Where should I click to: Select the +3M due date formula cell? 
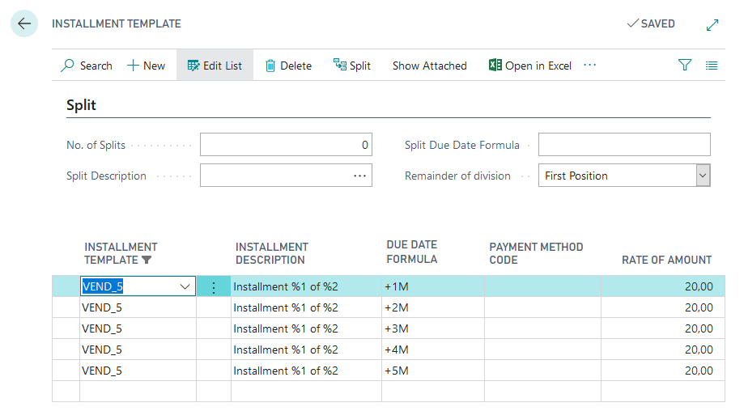(432, 328)
